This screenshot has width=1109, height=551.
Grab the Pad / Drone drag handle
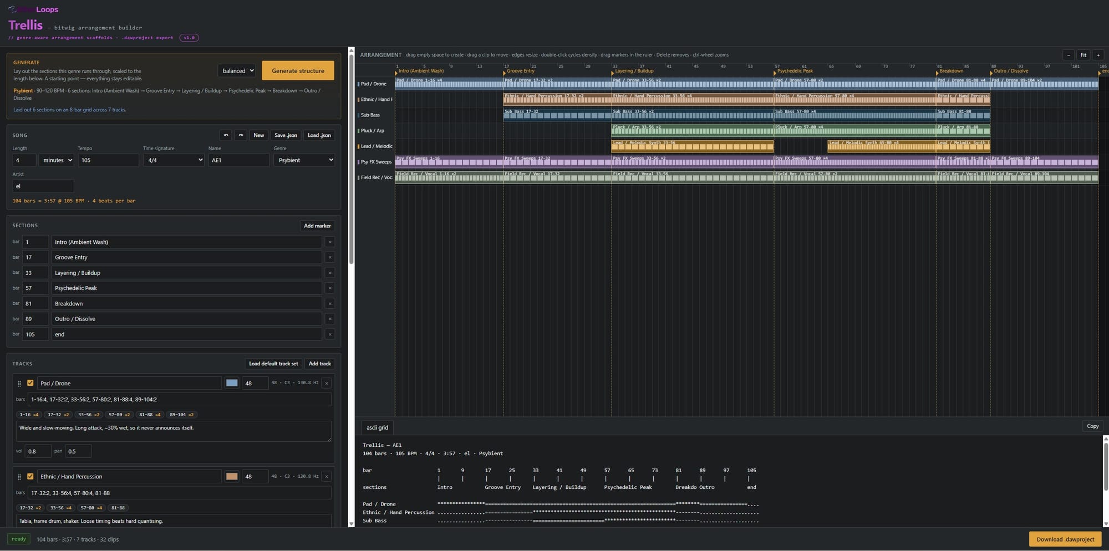click(x=19, y=384)
